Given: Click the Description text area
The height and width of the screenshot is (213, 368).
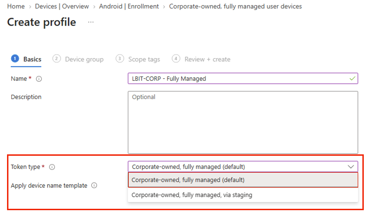Looking at the screenshot, I should pyautogui.click(x=243, y=122).
